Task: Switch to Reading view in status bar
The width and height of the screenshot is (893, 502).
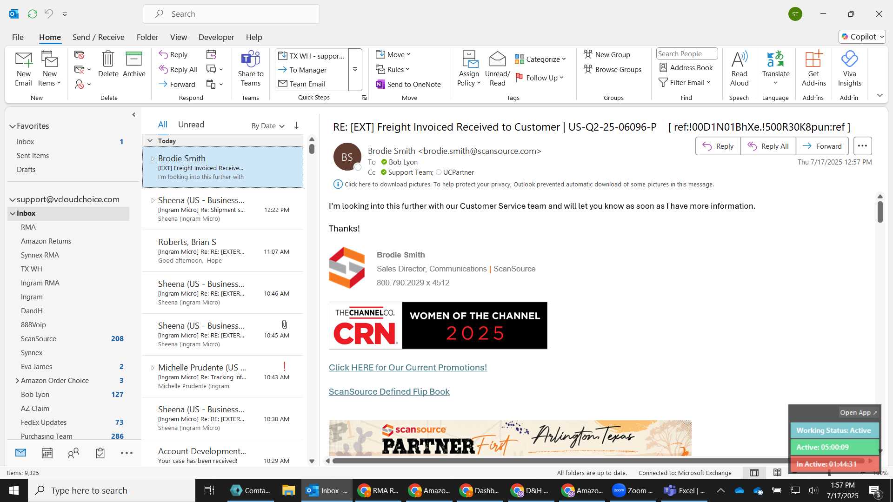Action: [777, 472]
